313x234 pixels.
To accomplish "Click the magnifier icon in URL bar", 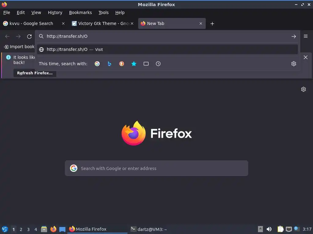I will (41, 36).
